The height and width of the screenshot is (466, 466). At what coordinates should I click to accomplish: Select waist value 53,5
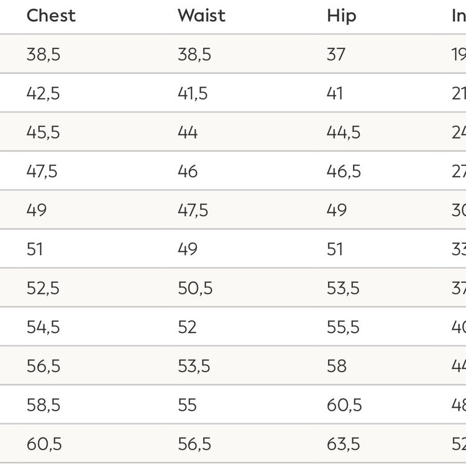[194, 367]
